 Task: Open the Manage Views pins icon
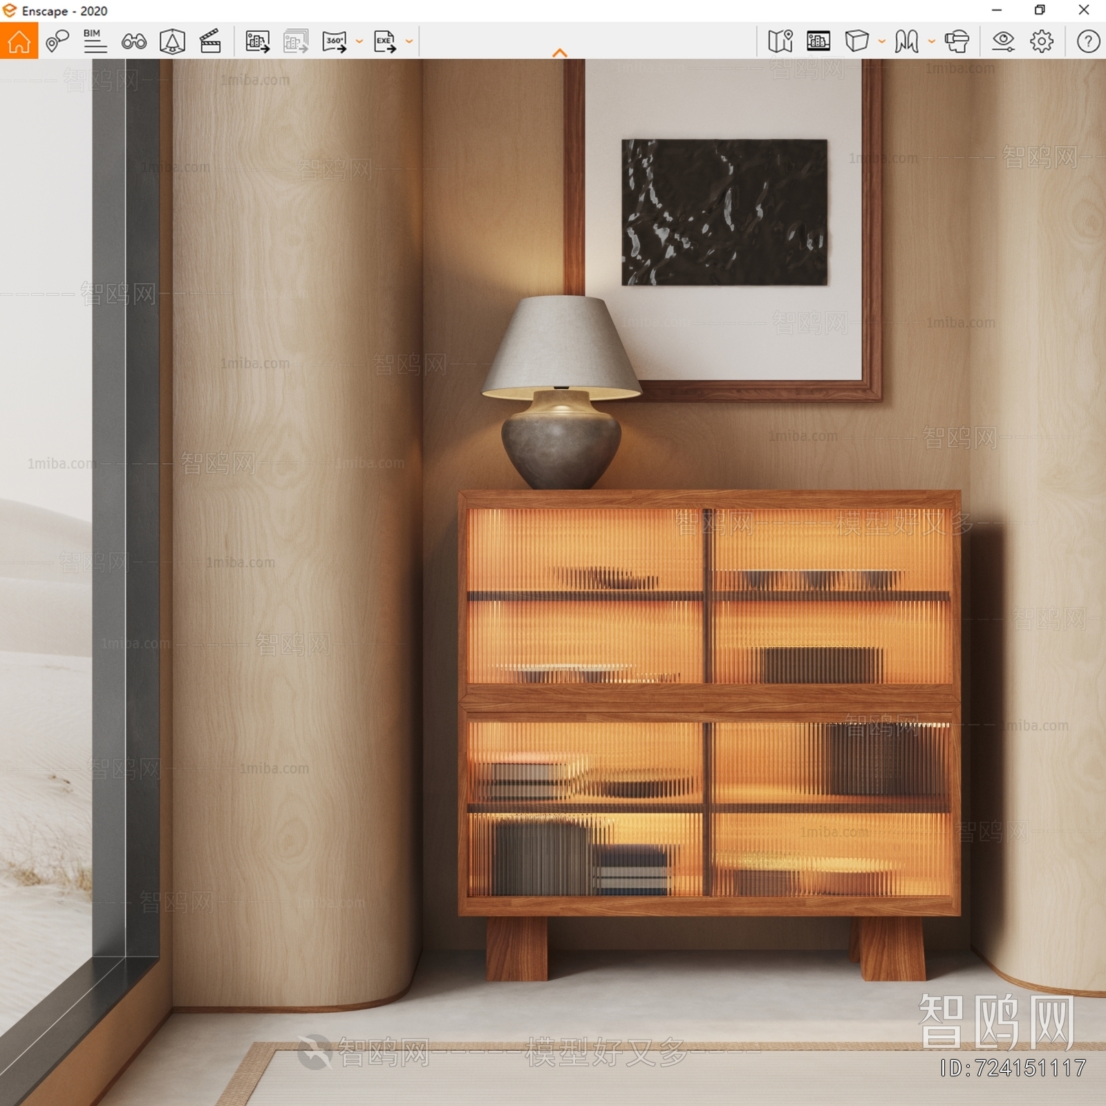click(x=57, y=41)
